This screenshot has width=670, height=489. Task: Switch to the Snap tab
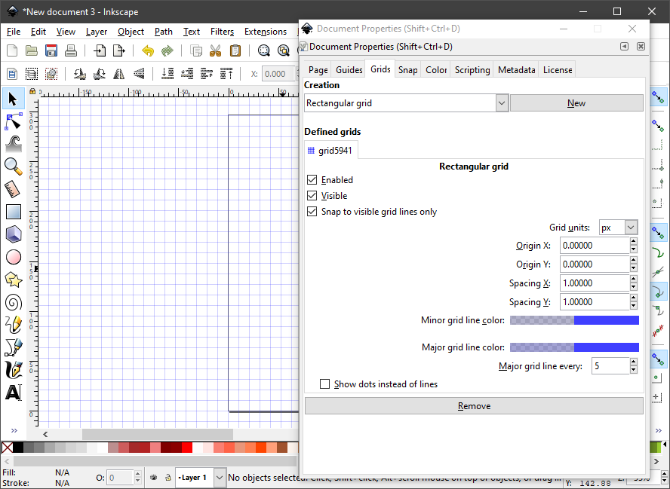pyautogui.click(x=407, y=69)
